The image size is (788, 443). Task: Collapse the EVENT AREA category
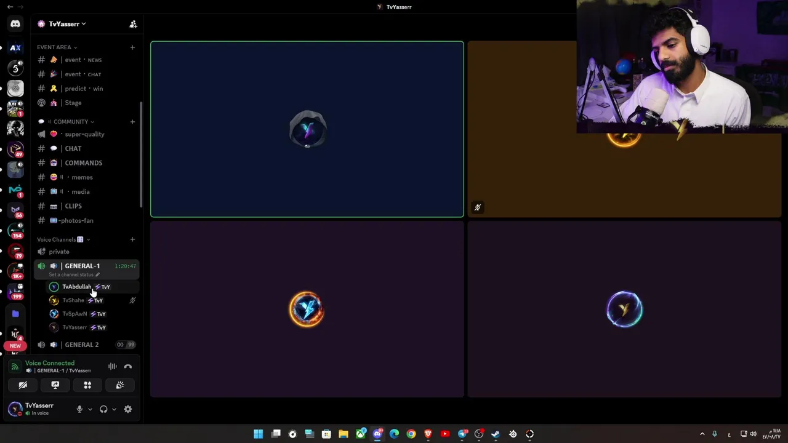(x=57, y=47)
